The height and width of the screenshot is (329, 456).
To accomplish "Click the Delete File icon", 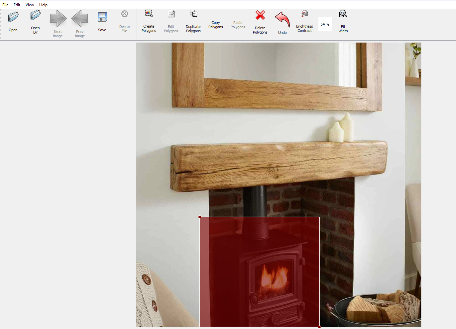I will [x=124, y=14].
